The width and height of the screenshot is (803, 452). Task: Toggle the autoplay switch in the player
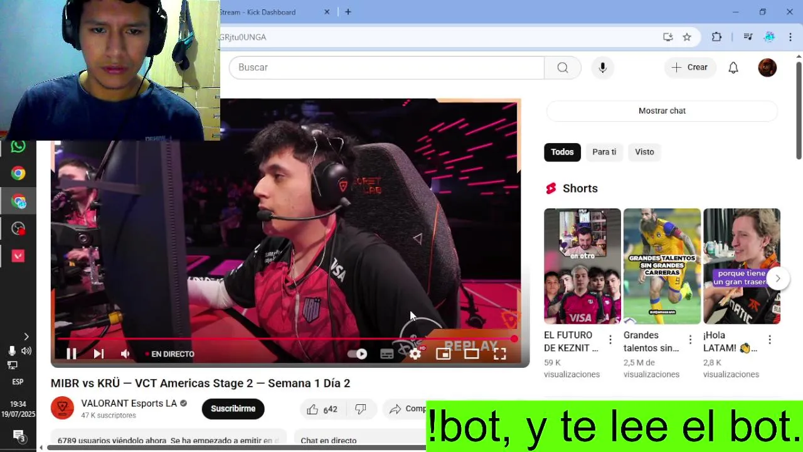pos(358,354)
